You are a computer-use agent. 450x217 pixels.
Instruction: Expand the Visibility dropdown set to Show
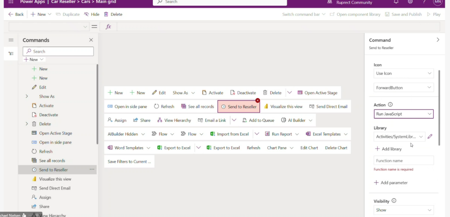[x=403, y=210]
